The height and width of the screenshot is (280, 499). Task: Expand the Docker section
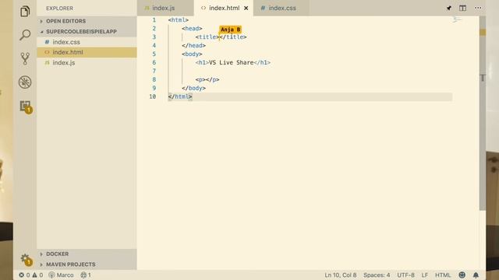(x=87, y=254)
